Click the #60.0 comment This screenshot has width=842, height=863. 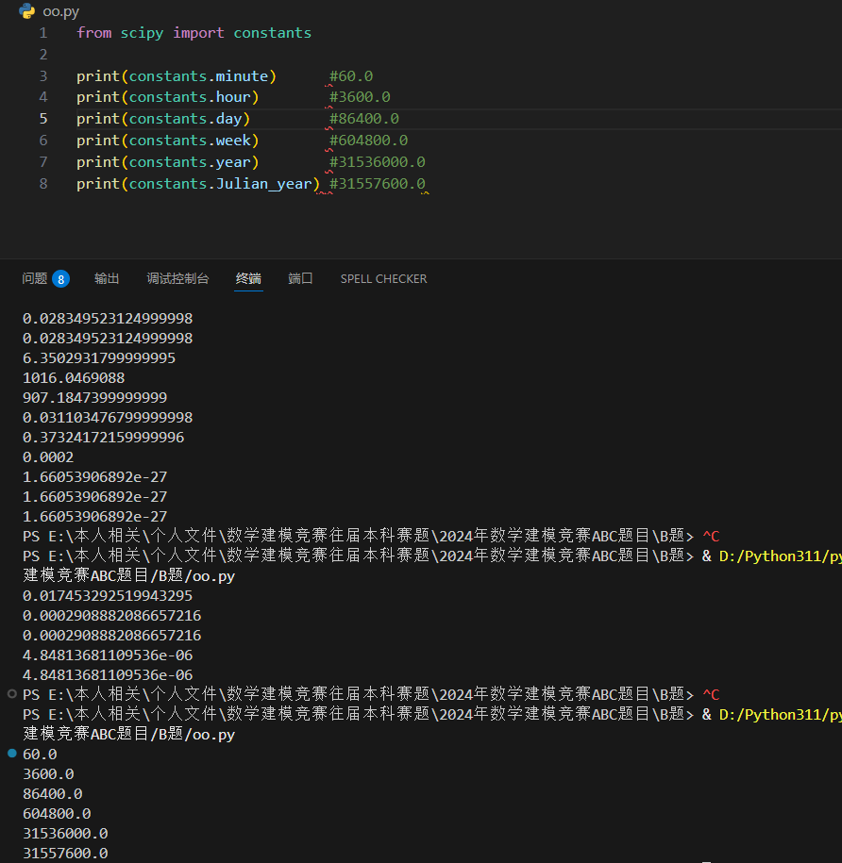351,76
